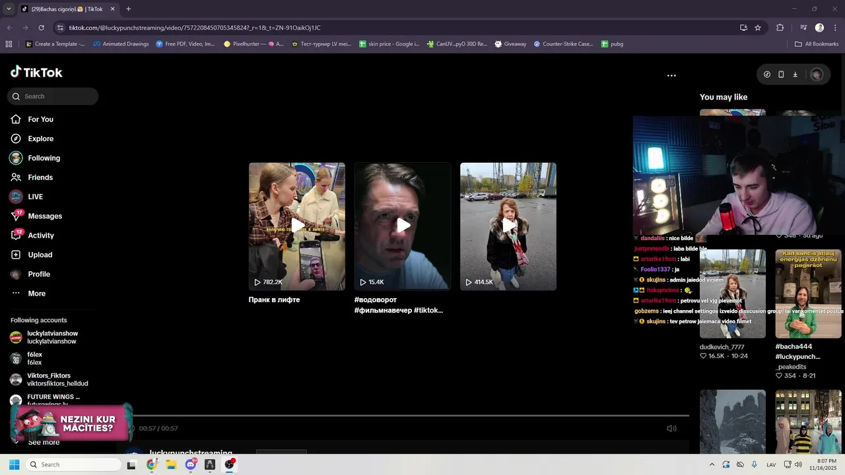Open 'Animated Drawings' bookmark
Image resolution: width=845 pixels, height=475 pixels.
pos(121,44)
